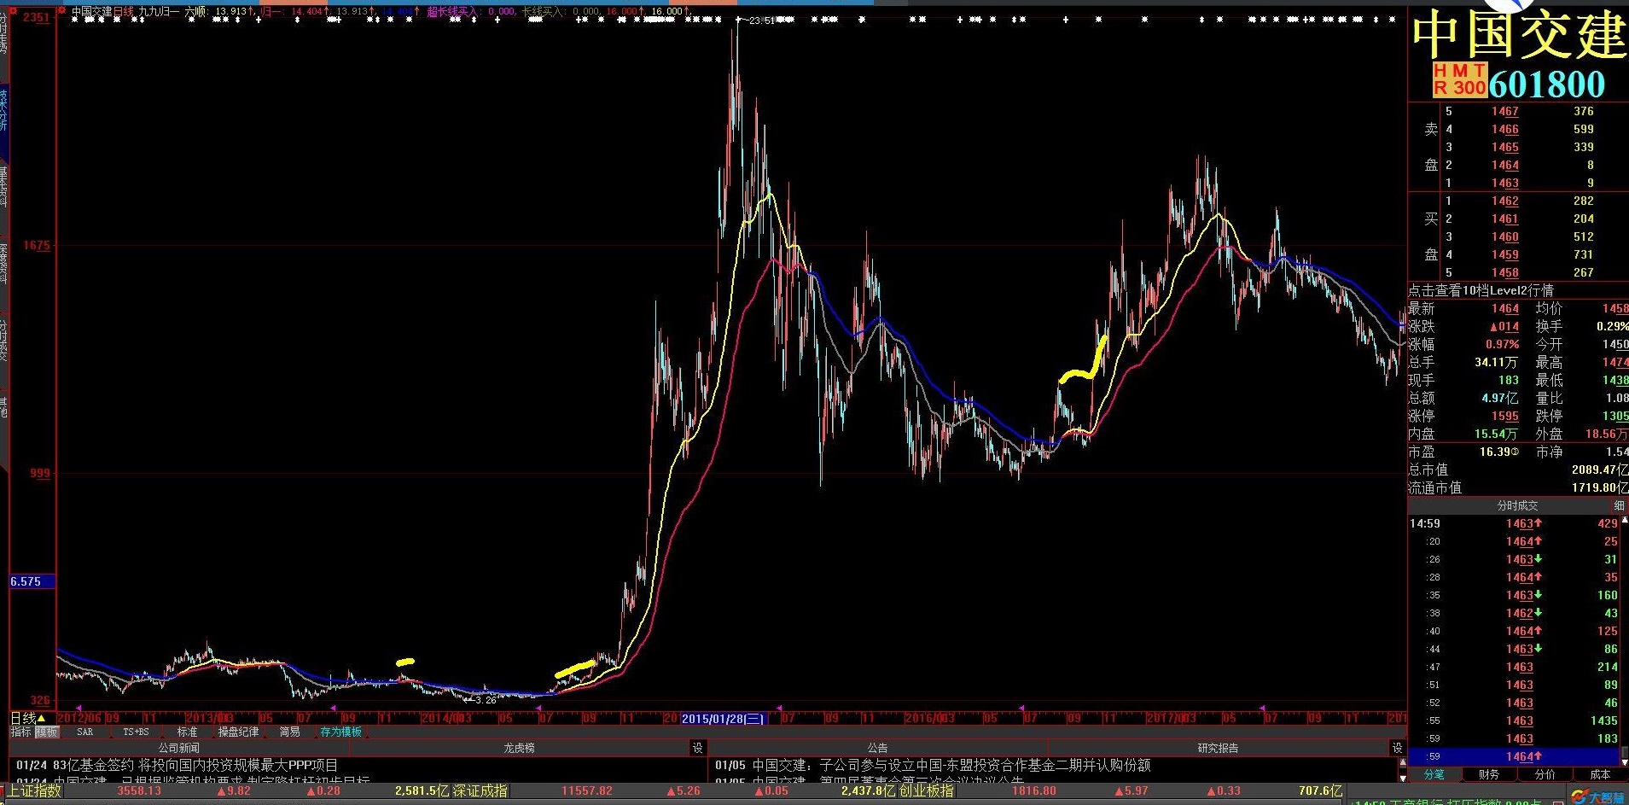Click the H M T badge
1629x805 pixels.
pos(1459,70)
